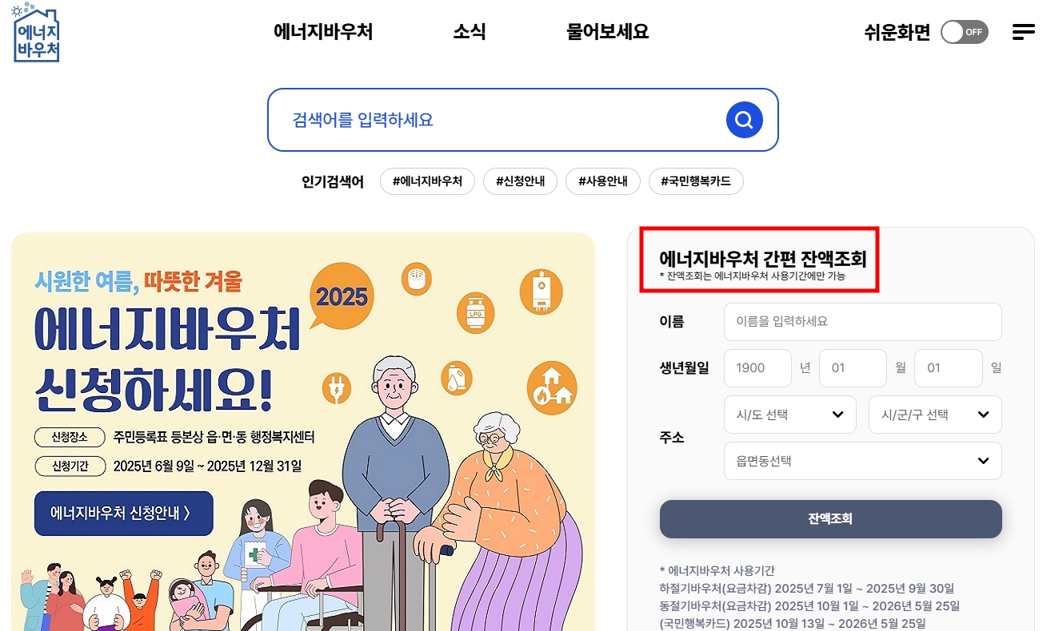Expand the 시/도 선택 dropdown
Screen dimensions: 1043x631
pyautogui.click(x=790, y=415)
